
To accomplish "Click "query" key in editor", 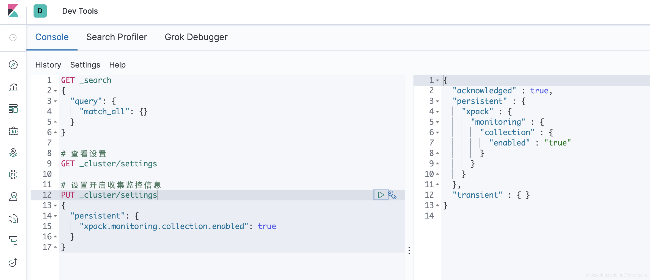I will pos(86,101).
